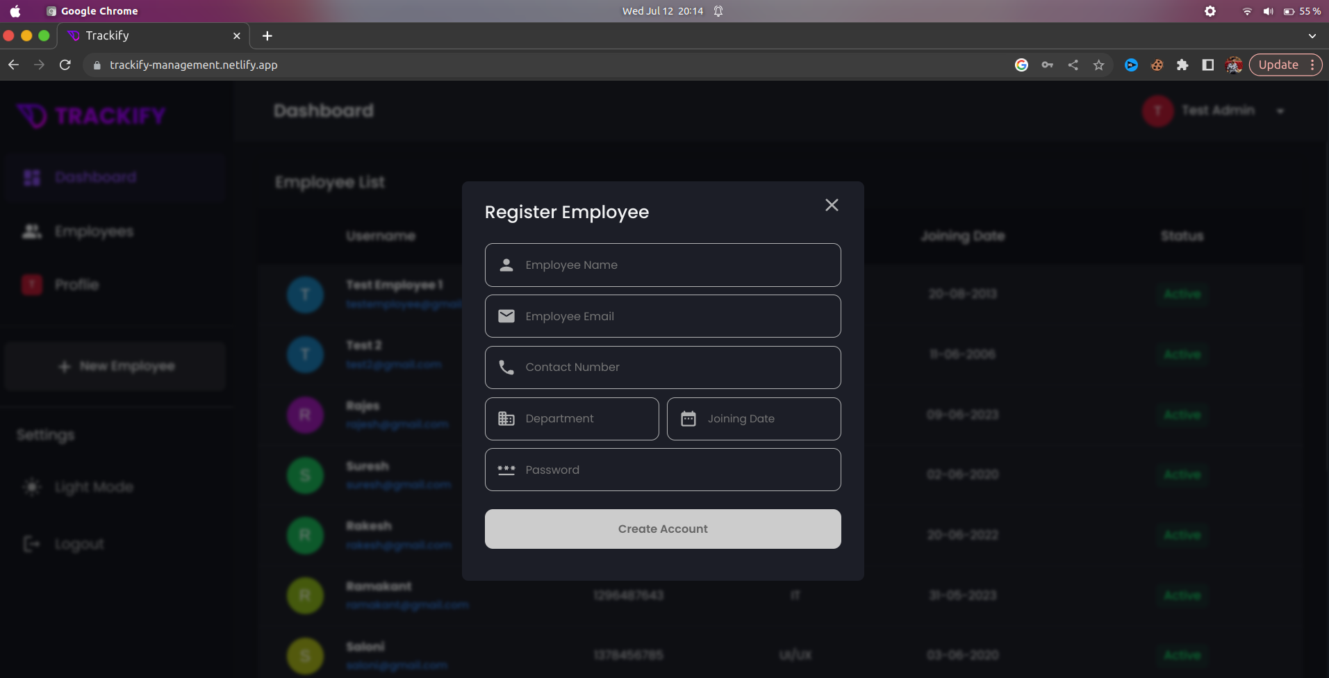This screenshot has width=1329, height=678.
Task: Expand the Test Admin dropdown arrow
Action: point(1280,111)
